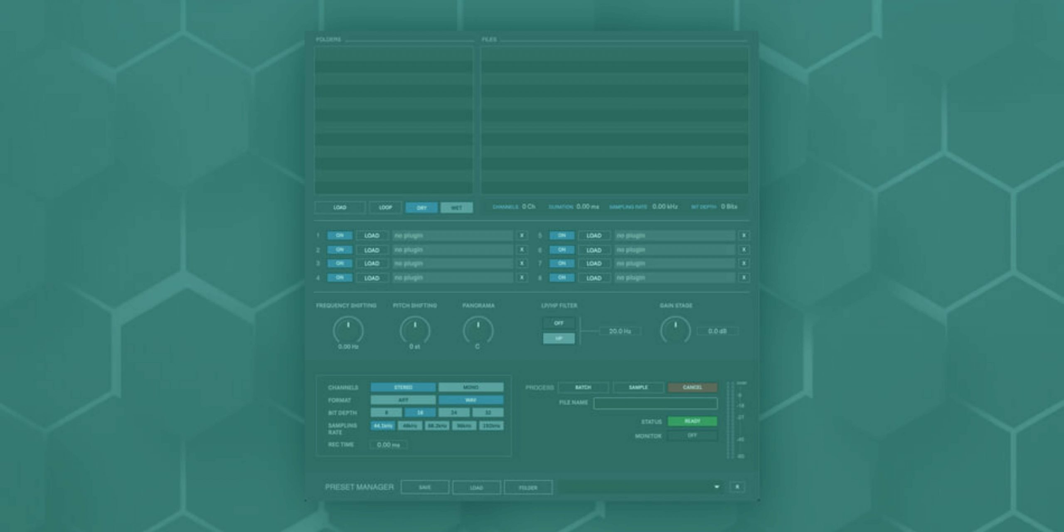The image size is (1064, 532).
Task: Click LOAD button below folders list
Action: [340, 207]
